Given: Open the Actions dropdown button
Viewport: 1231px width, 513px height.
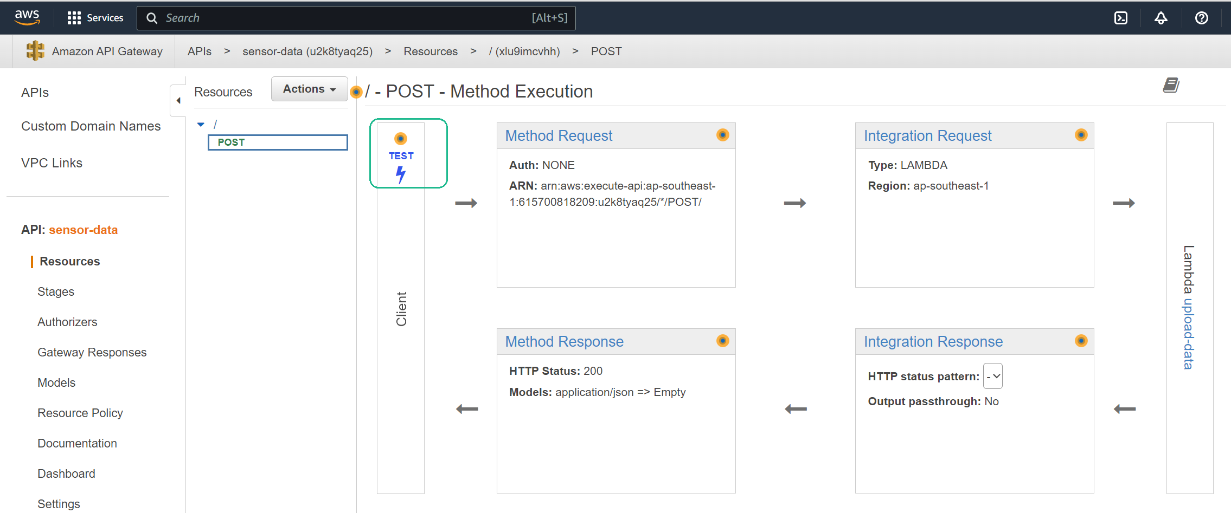Looking at the screenshot, I should (309, 89).
